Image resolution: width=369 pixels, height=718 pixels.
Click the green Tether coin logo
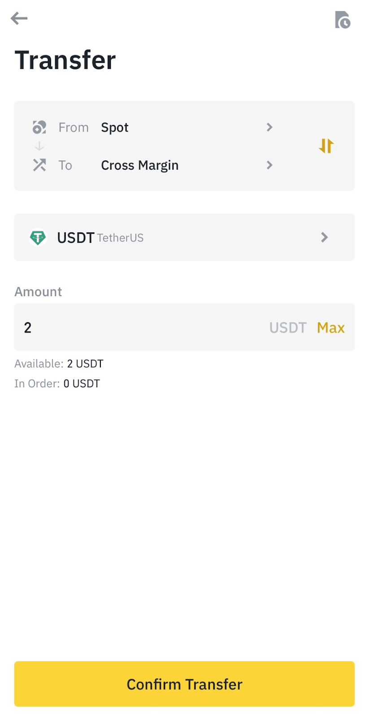[38, 237]
